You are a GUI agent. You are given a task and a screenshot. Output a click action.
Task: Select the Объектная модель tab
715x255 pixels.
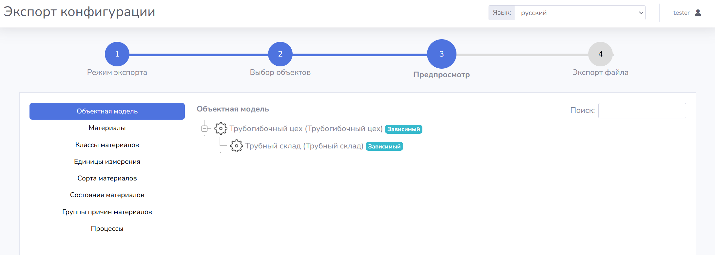107,111
